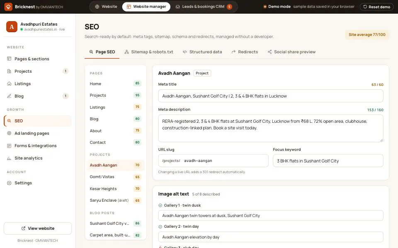Click the green check icon for Gallery 2

(160, 227)
